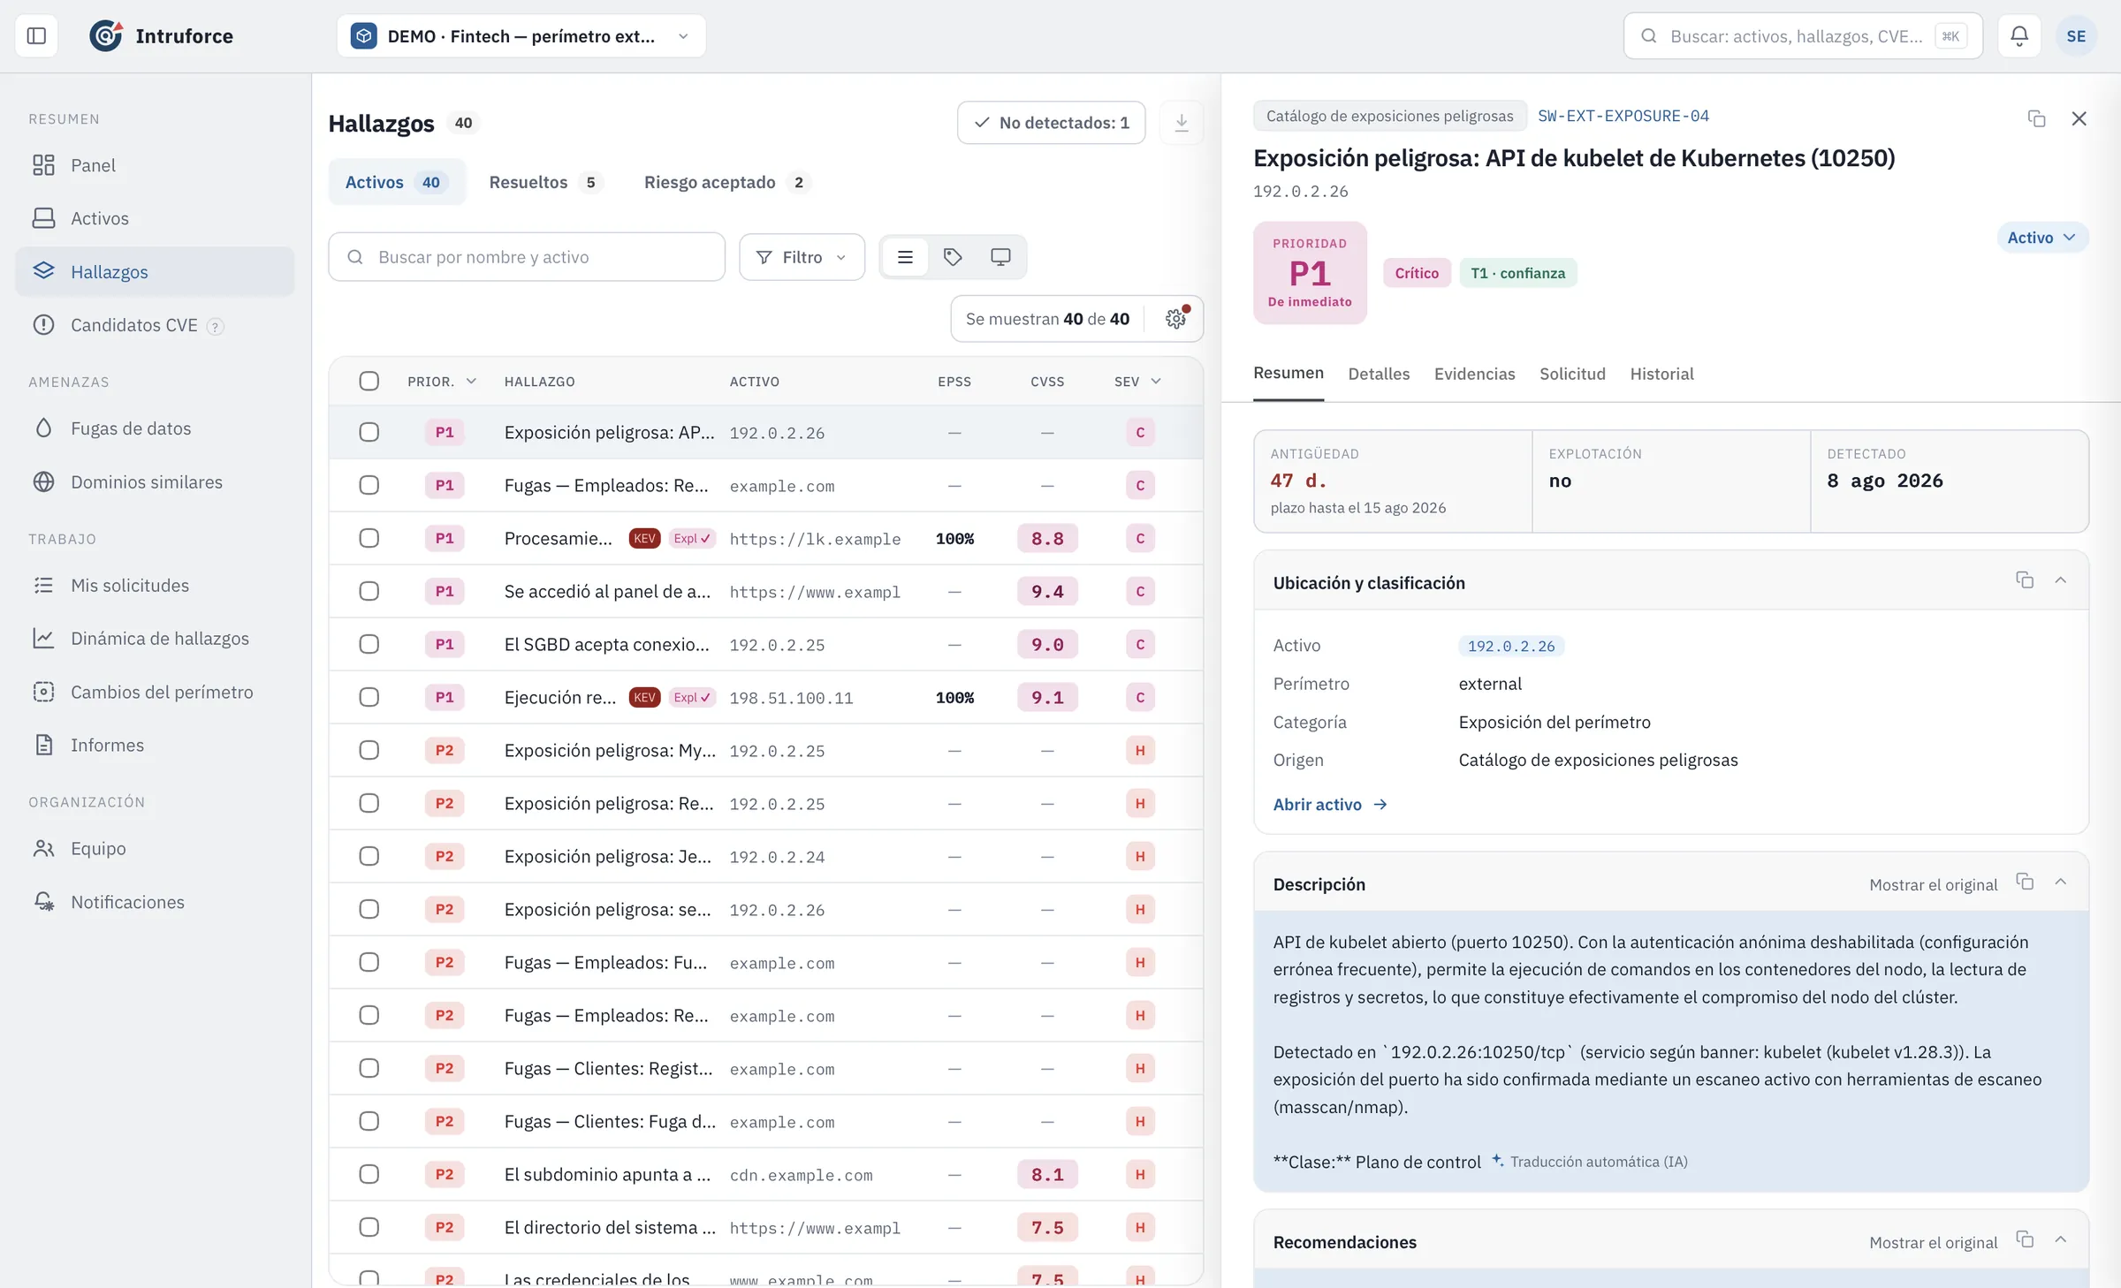Check the El SGBD acepta conexio... row
The image size is (2121, 1288).
369,644
